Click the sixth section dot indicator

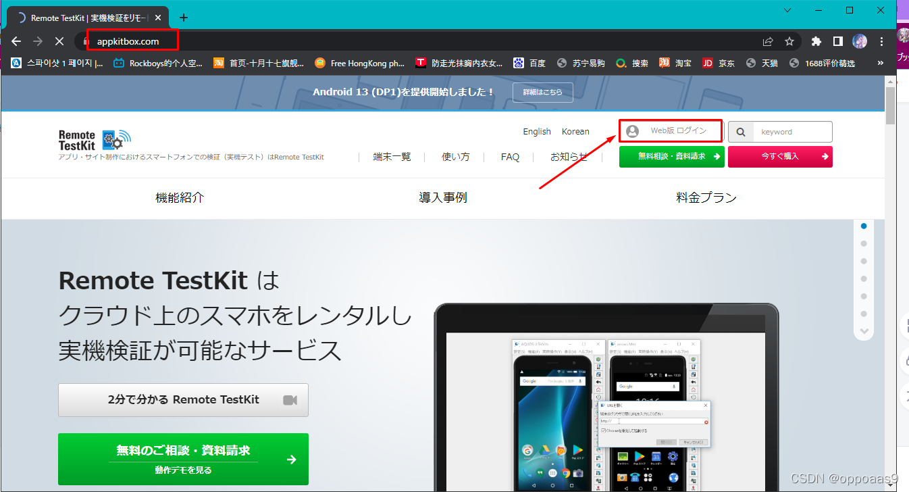(864, 314)
